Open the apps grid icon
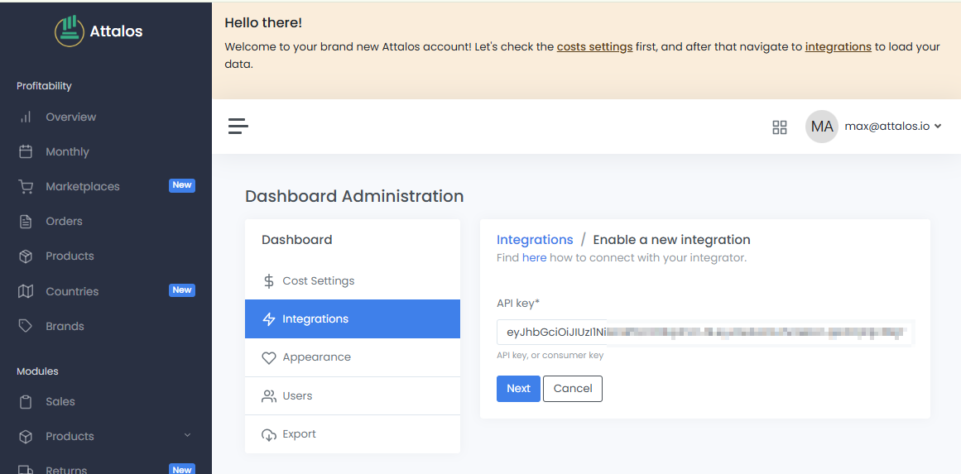Image resolution: width=961 pixels, height=474 pixels. click(780, 127)
